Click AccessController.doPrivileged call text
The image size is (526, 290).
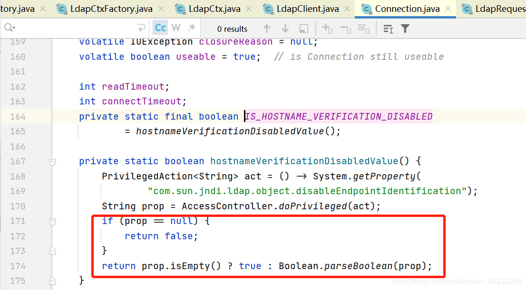pyautogui.click(x=281, y=206)
